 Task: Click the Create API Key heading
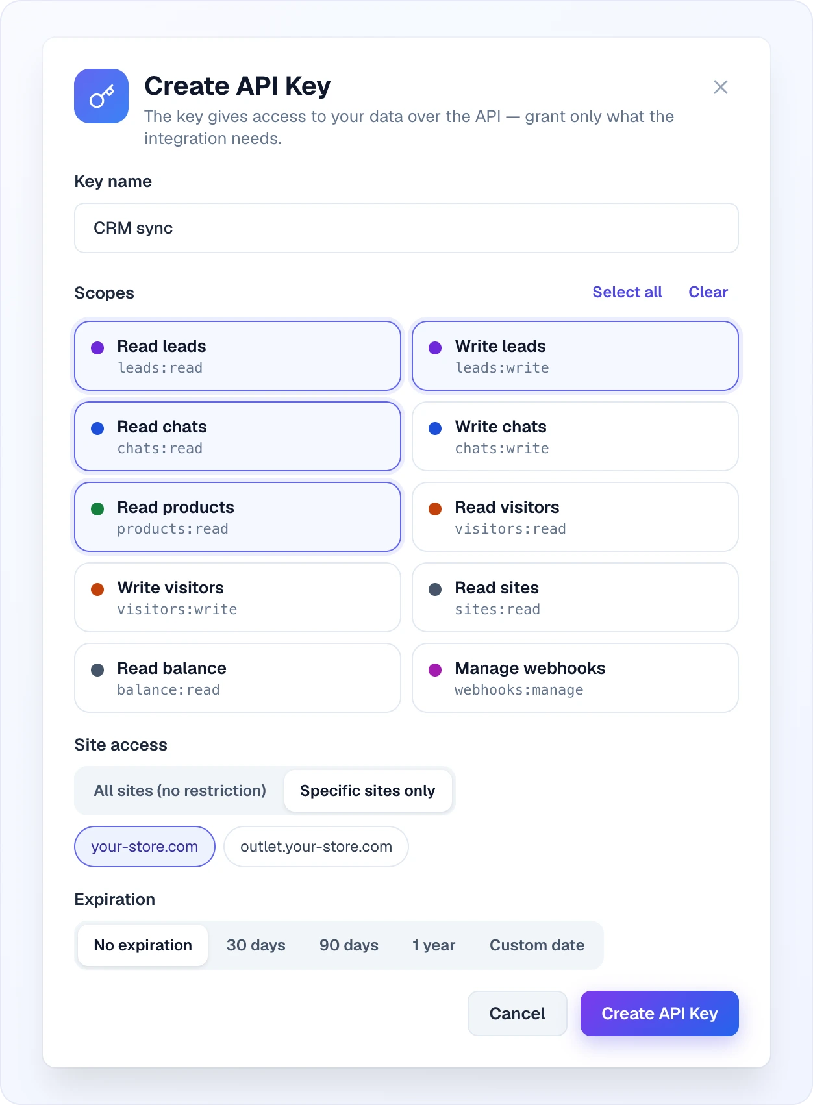(x=238, y=86)
